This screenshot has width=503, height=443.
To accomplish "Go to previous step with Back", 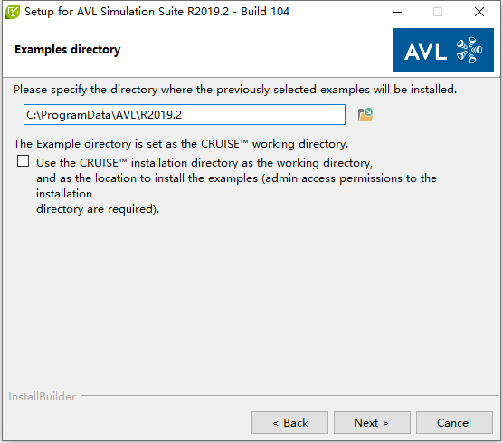I will (x=289, y=423).
